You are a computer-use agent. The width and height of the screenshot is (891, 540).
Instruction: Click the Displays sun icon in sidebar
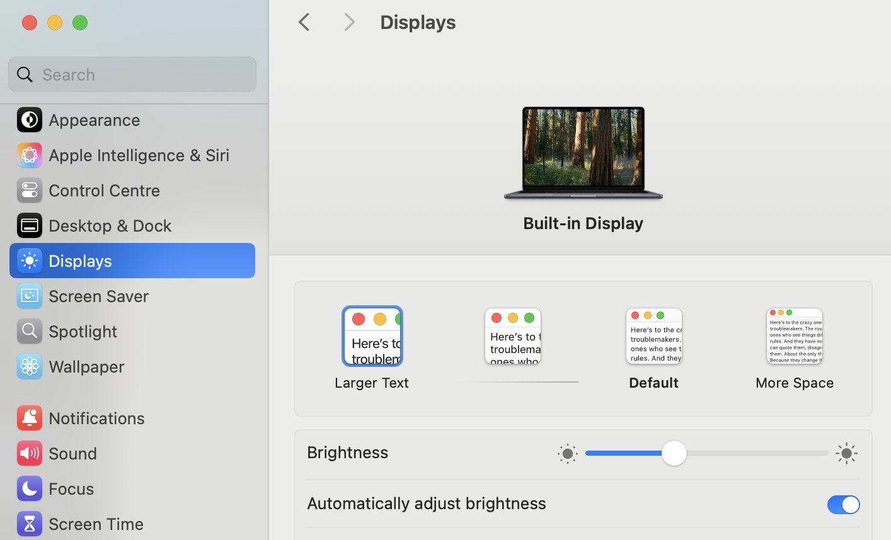pos(30,261)
